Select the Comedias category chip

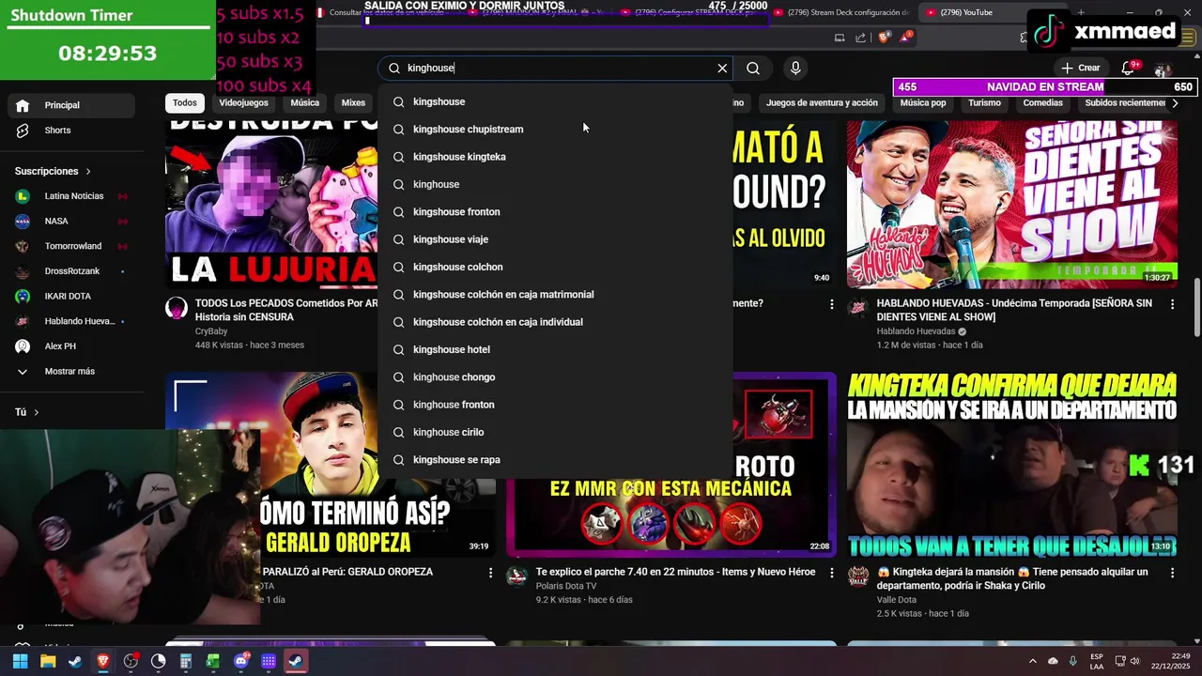[x=1042, y=103]
